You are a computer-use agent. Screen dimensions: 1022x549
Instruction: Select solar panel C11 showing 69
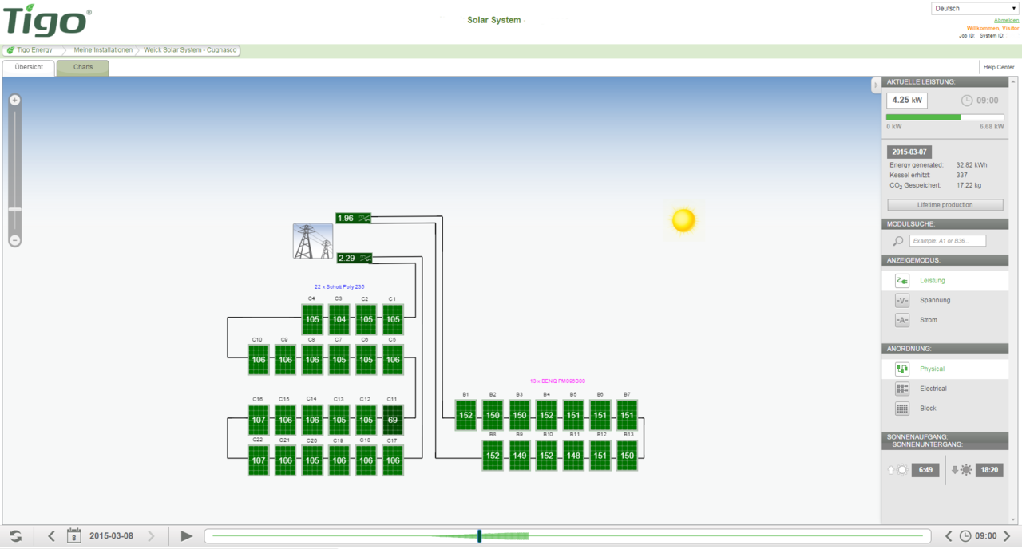click(392, 420)
